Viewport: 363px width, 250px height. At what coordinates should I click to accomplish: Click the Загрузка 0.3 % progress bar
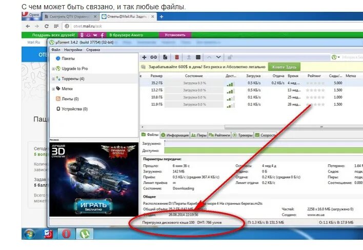pos(194,83)
